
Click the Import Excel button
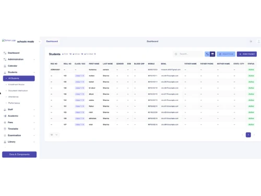(226, 54)
